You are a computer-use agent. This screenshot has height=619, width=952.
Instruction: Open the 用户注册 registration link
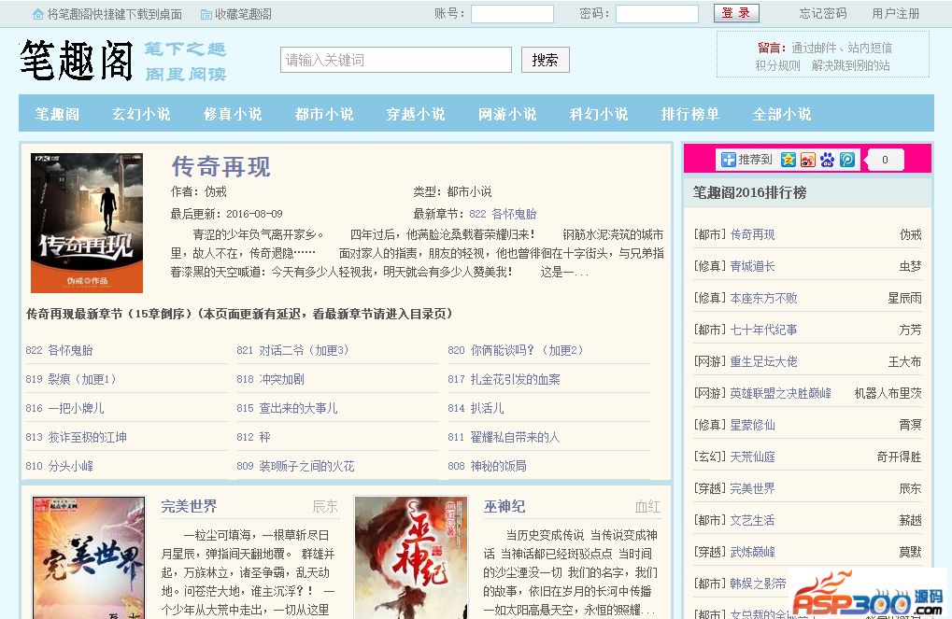click(x=895, y=14)
